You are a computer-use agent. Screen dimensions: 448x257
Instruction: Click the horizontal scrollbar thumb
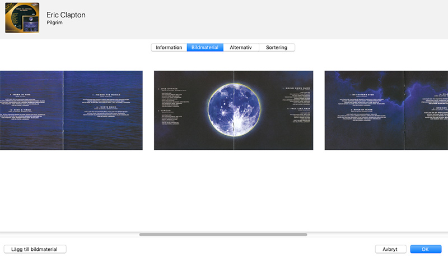click(223, 235)
